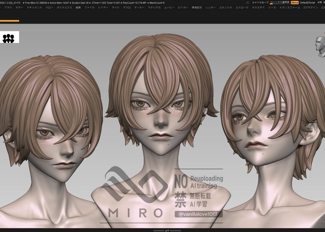Open the ステンシル (Stencil) menu
Image resolution: width=325 pixels, height=232 pixels.
click(226, 8)
